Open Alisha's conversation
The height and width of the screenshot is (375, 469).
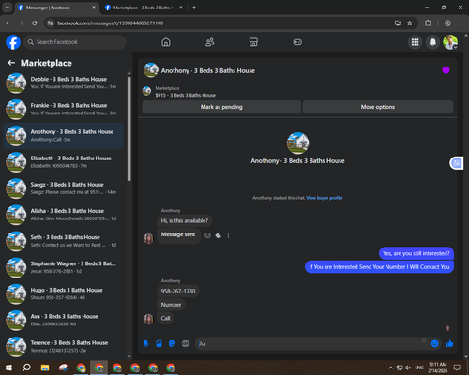64,215
